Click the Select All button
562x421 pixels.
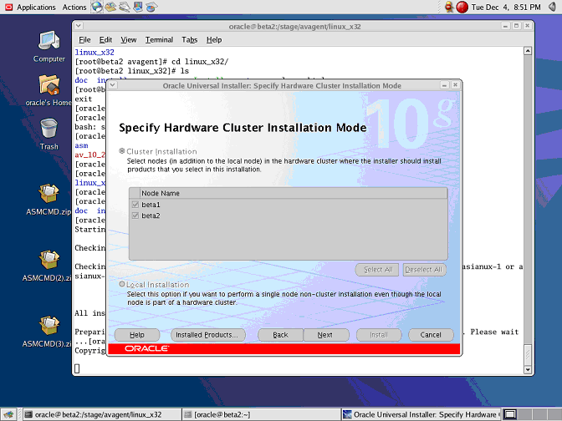pos(377,270)
